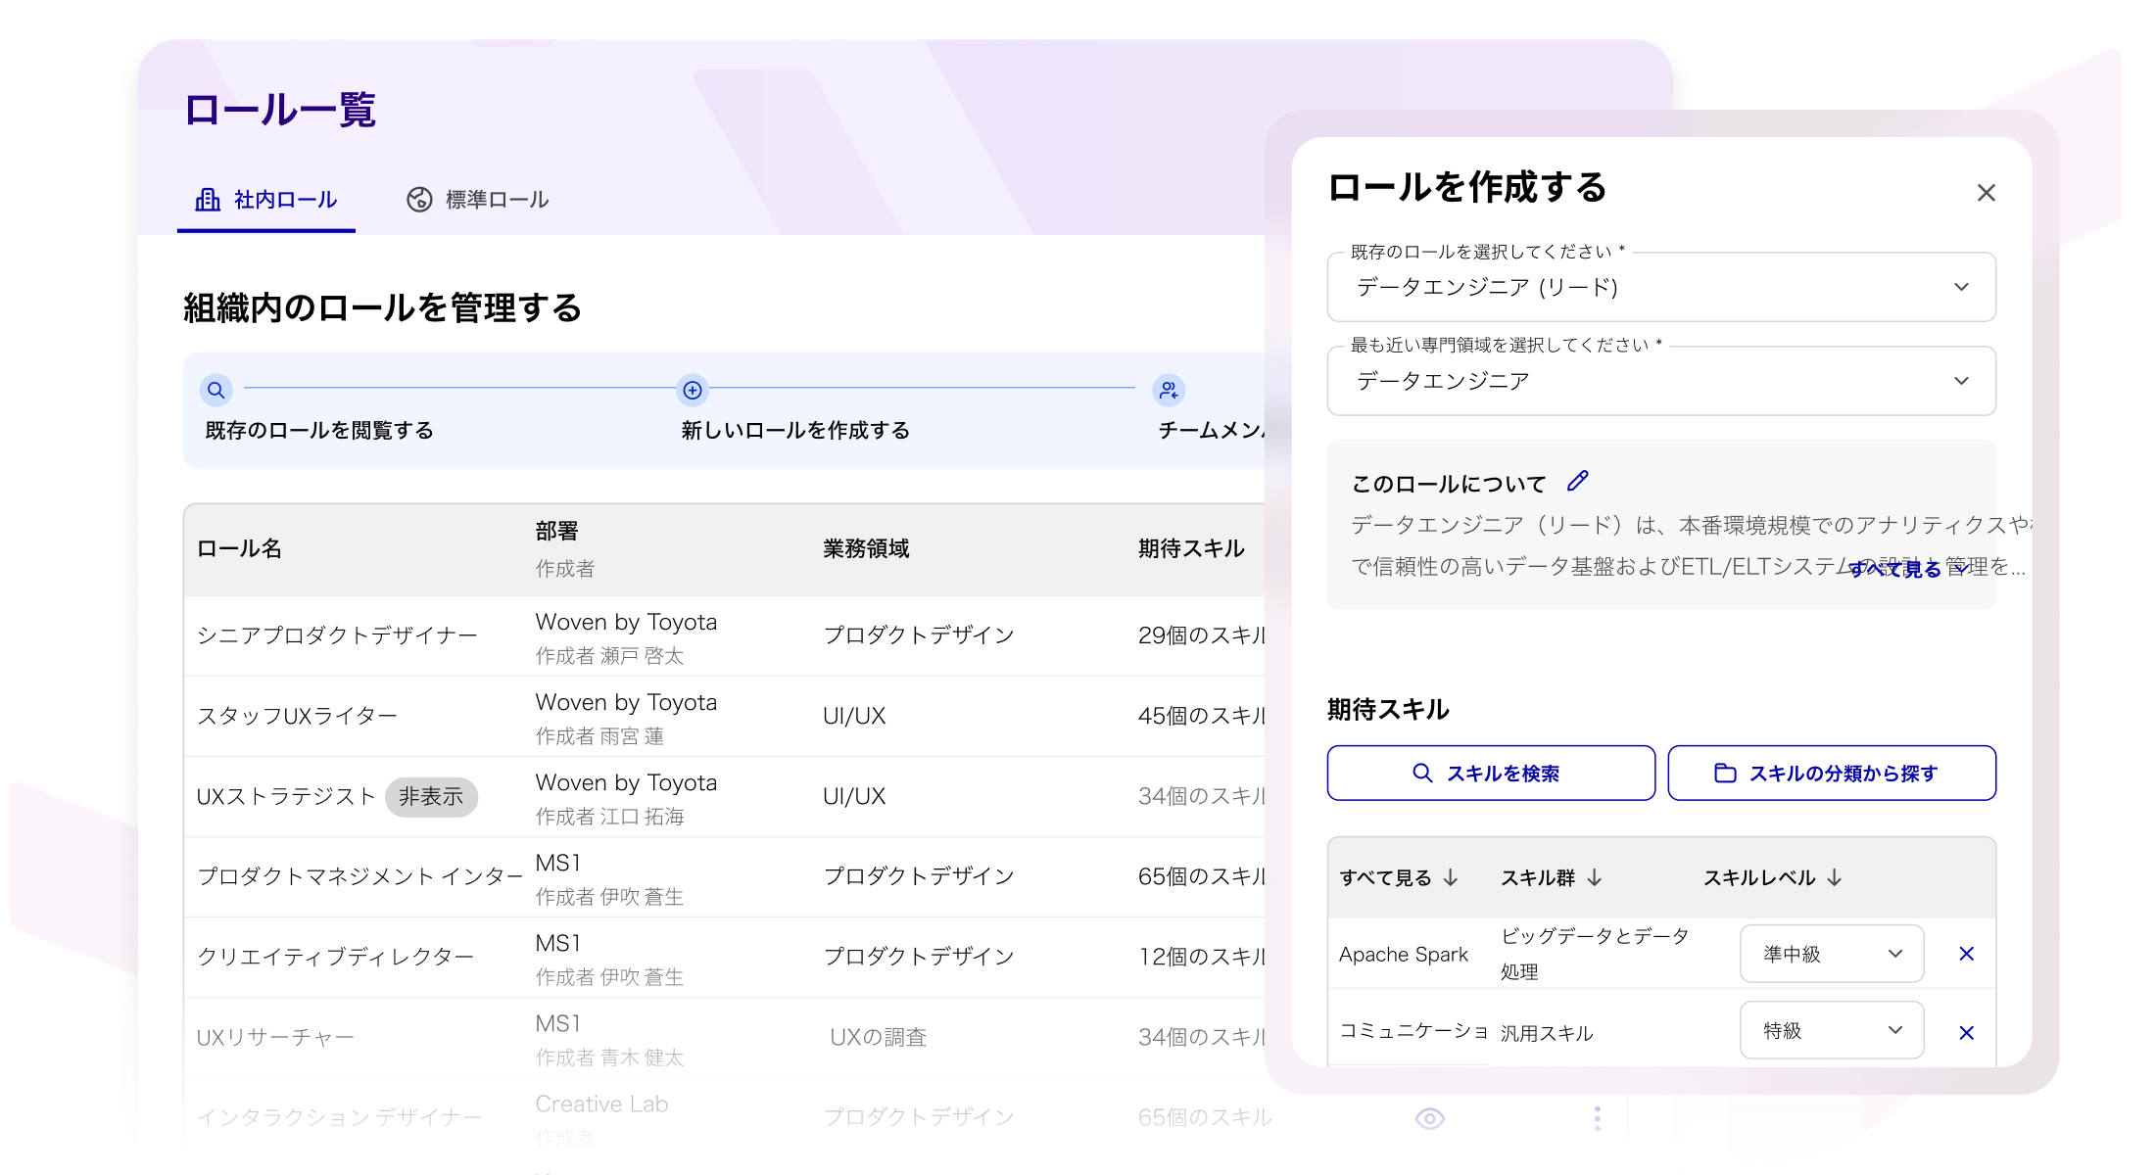Click the pencil edit icon beside このロールについて
The width and height of the screenshot is (2155, 1175).
[1577, 481]
